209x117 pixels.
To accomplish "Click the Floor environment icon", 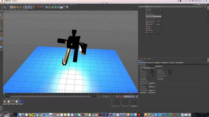I will (61, 7).
